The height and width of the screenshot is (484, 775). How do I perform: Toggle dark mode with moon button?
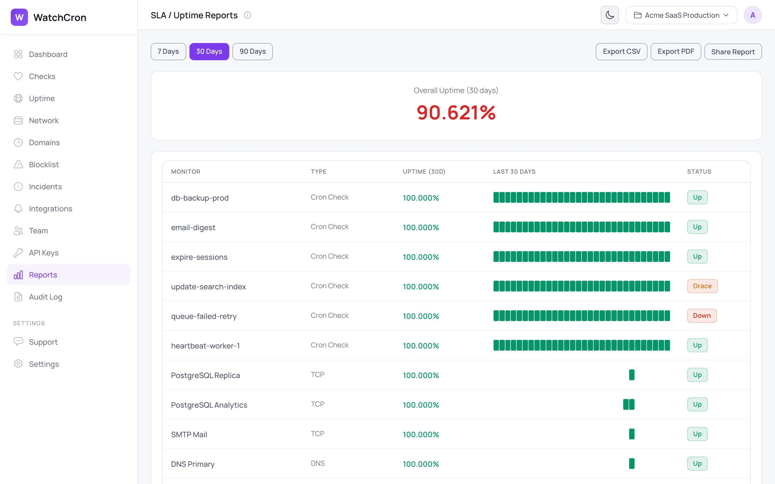click(610, 15)
